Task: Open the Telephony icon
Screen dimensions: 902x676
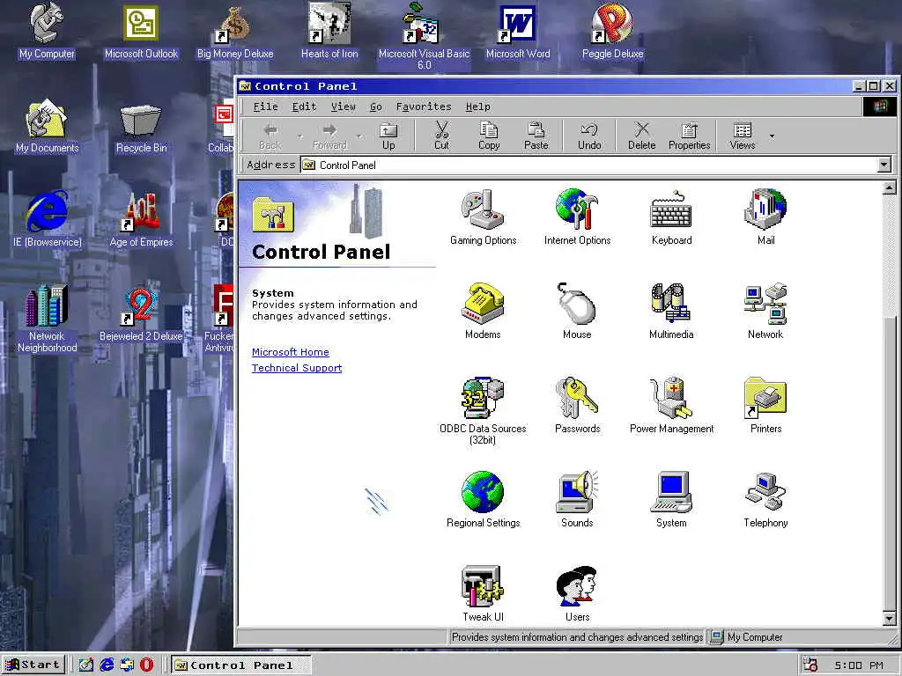Action: click(765, 500)
